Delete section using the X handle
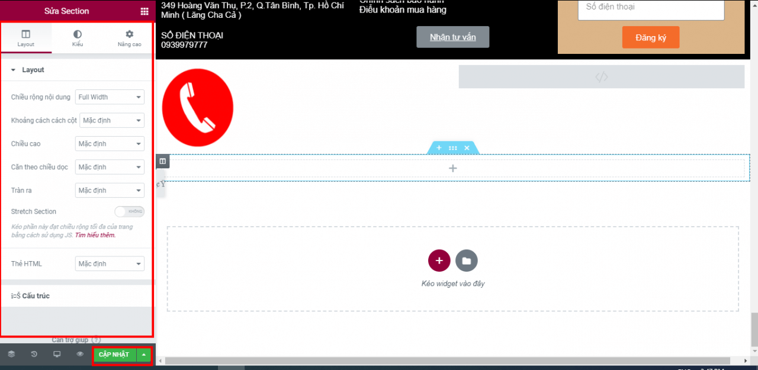The width and height of the screenshot is (758, 370). click(467, 148)
